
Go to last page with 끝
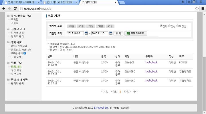click(x=136, y=92)
